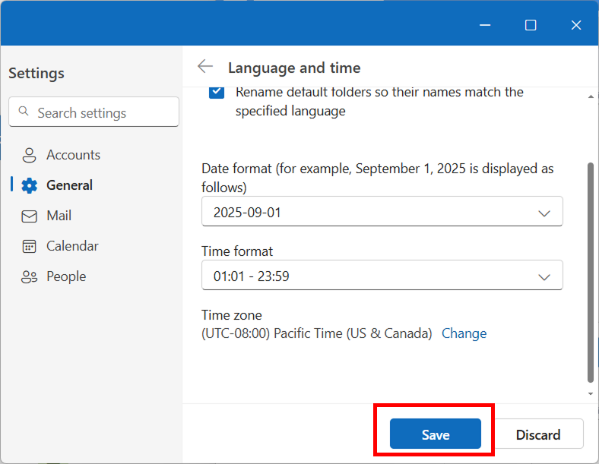Click the scrollbar down arrow

point(591,394)
